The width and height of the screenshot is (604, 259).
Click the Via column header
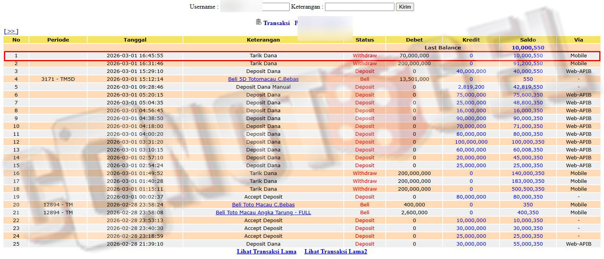tap(578, 40)
